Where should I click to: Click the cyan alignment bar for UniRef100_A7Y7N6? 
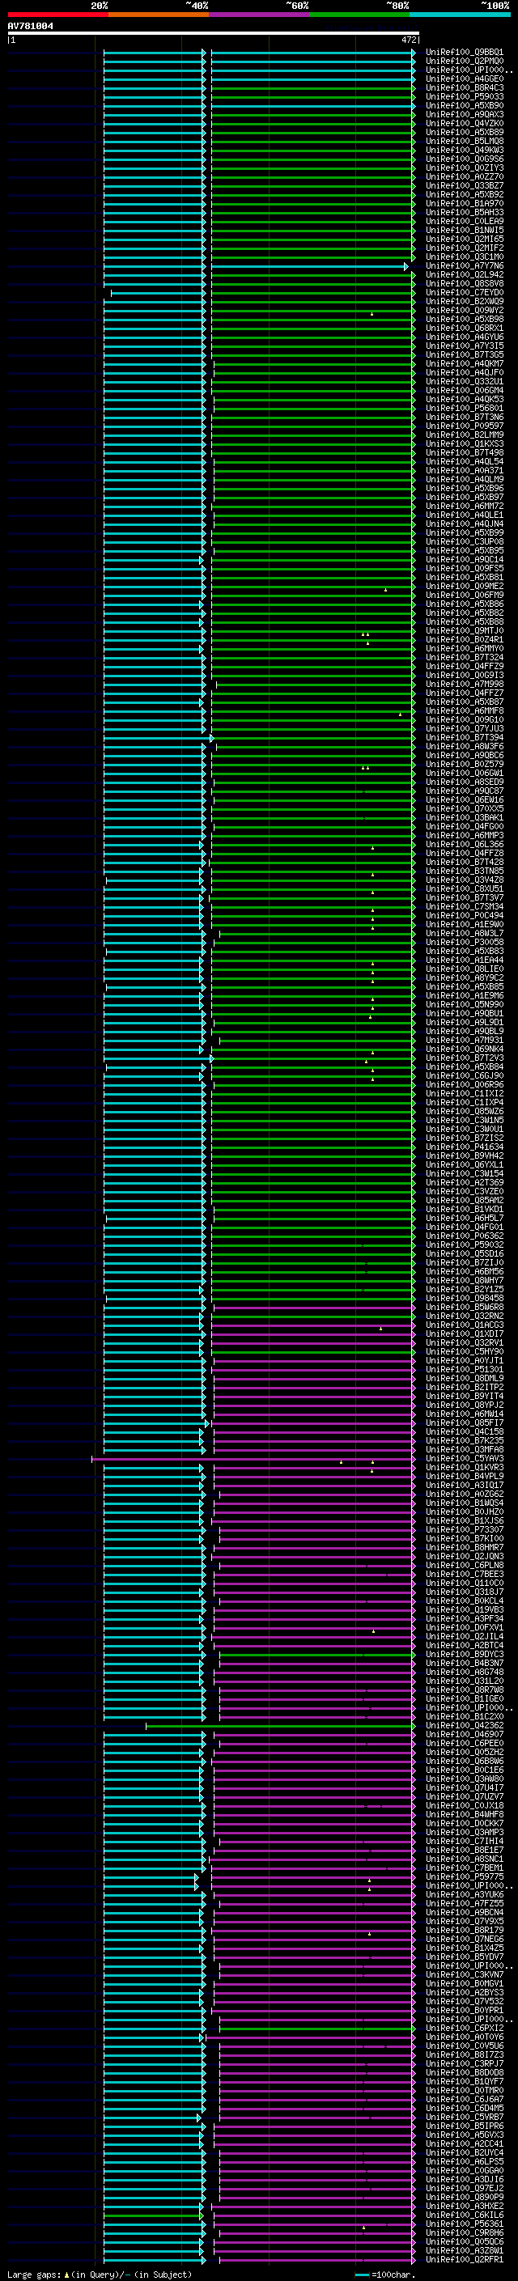308,266
